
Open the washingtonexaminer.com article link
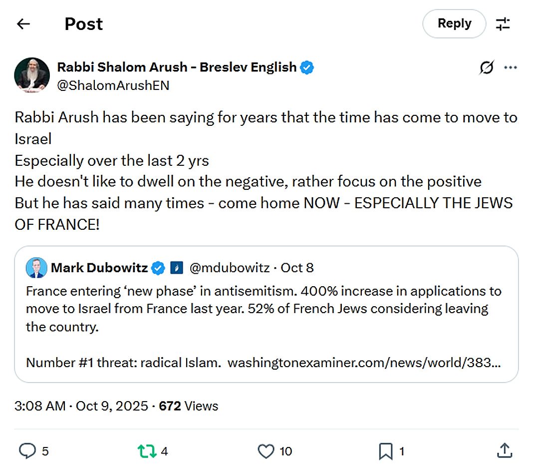point(364,363)
